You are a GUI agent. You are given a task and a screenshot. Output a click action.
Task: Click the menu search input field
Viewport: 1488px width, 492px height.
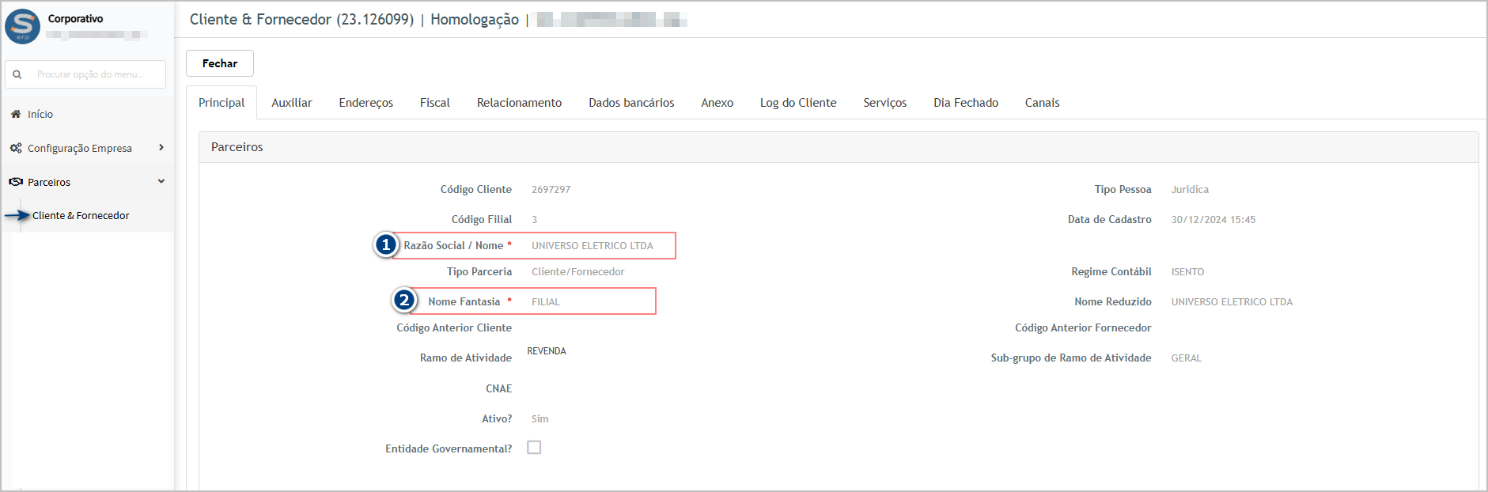point(95,74)
